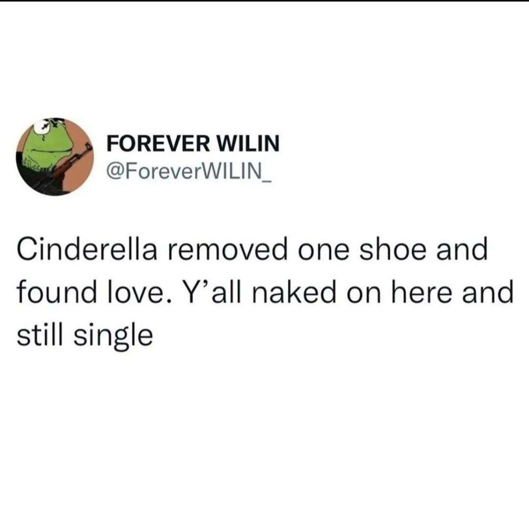Screen dimensions: 529x521
Task: Open the FOREVER WILIN display name
Action: [x=193, y=143]
